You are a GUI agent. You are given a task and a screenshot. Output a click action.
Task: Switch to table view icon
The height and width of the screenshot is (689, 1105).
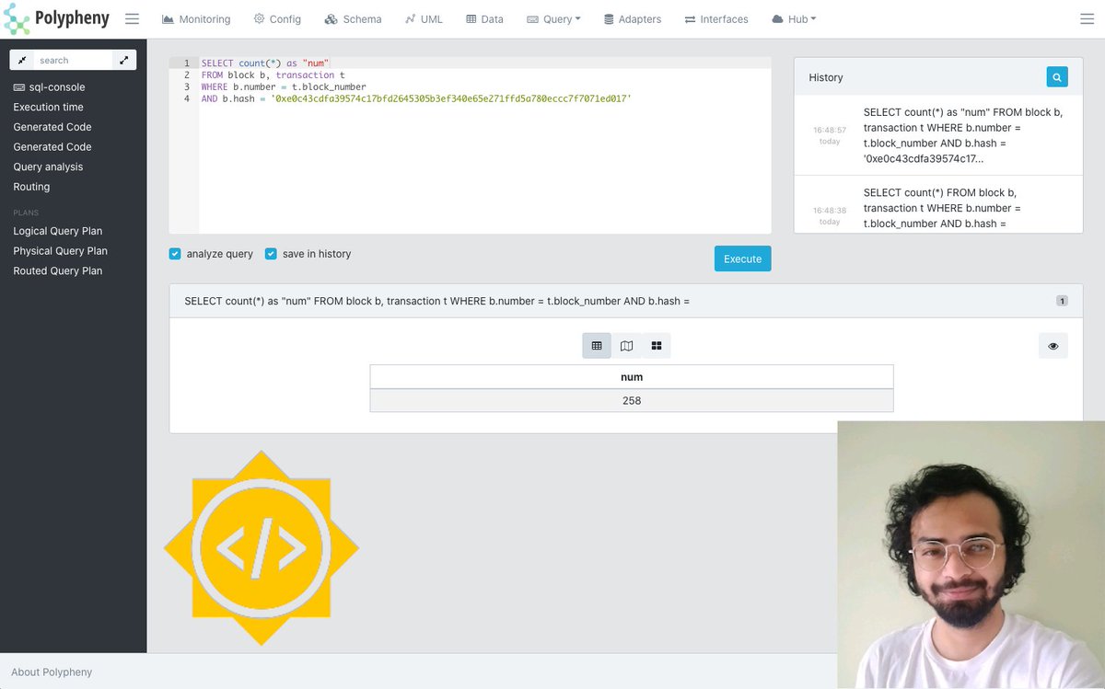[597, 346]
